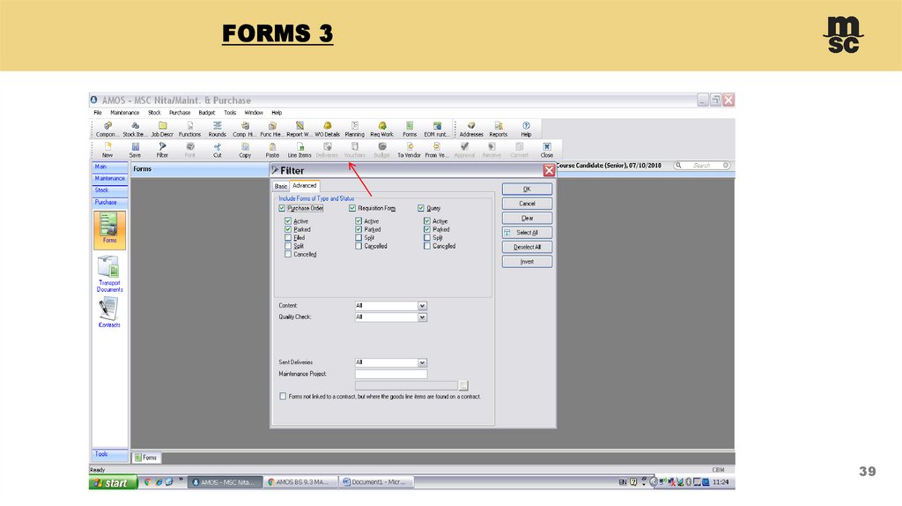Expand the Content dropdown

click(422, 306)
